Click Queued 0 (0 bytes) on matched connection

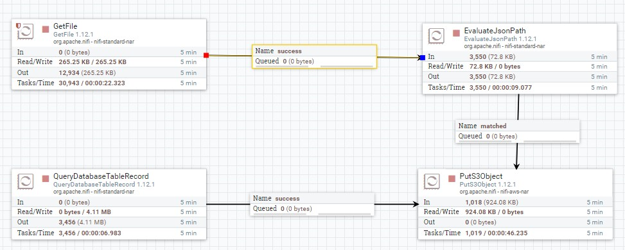point(488,136)
